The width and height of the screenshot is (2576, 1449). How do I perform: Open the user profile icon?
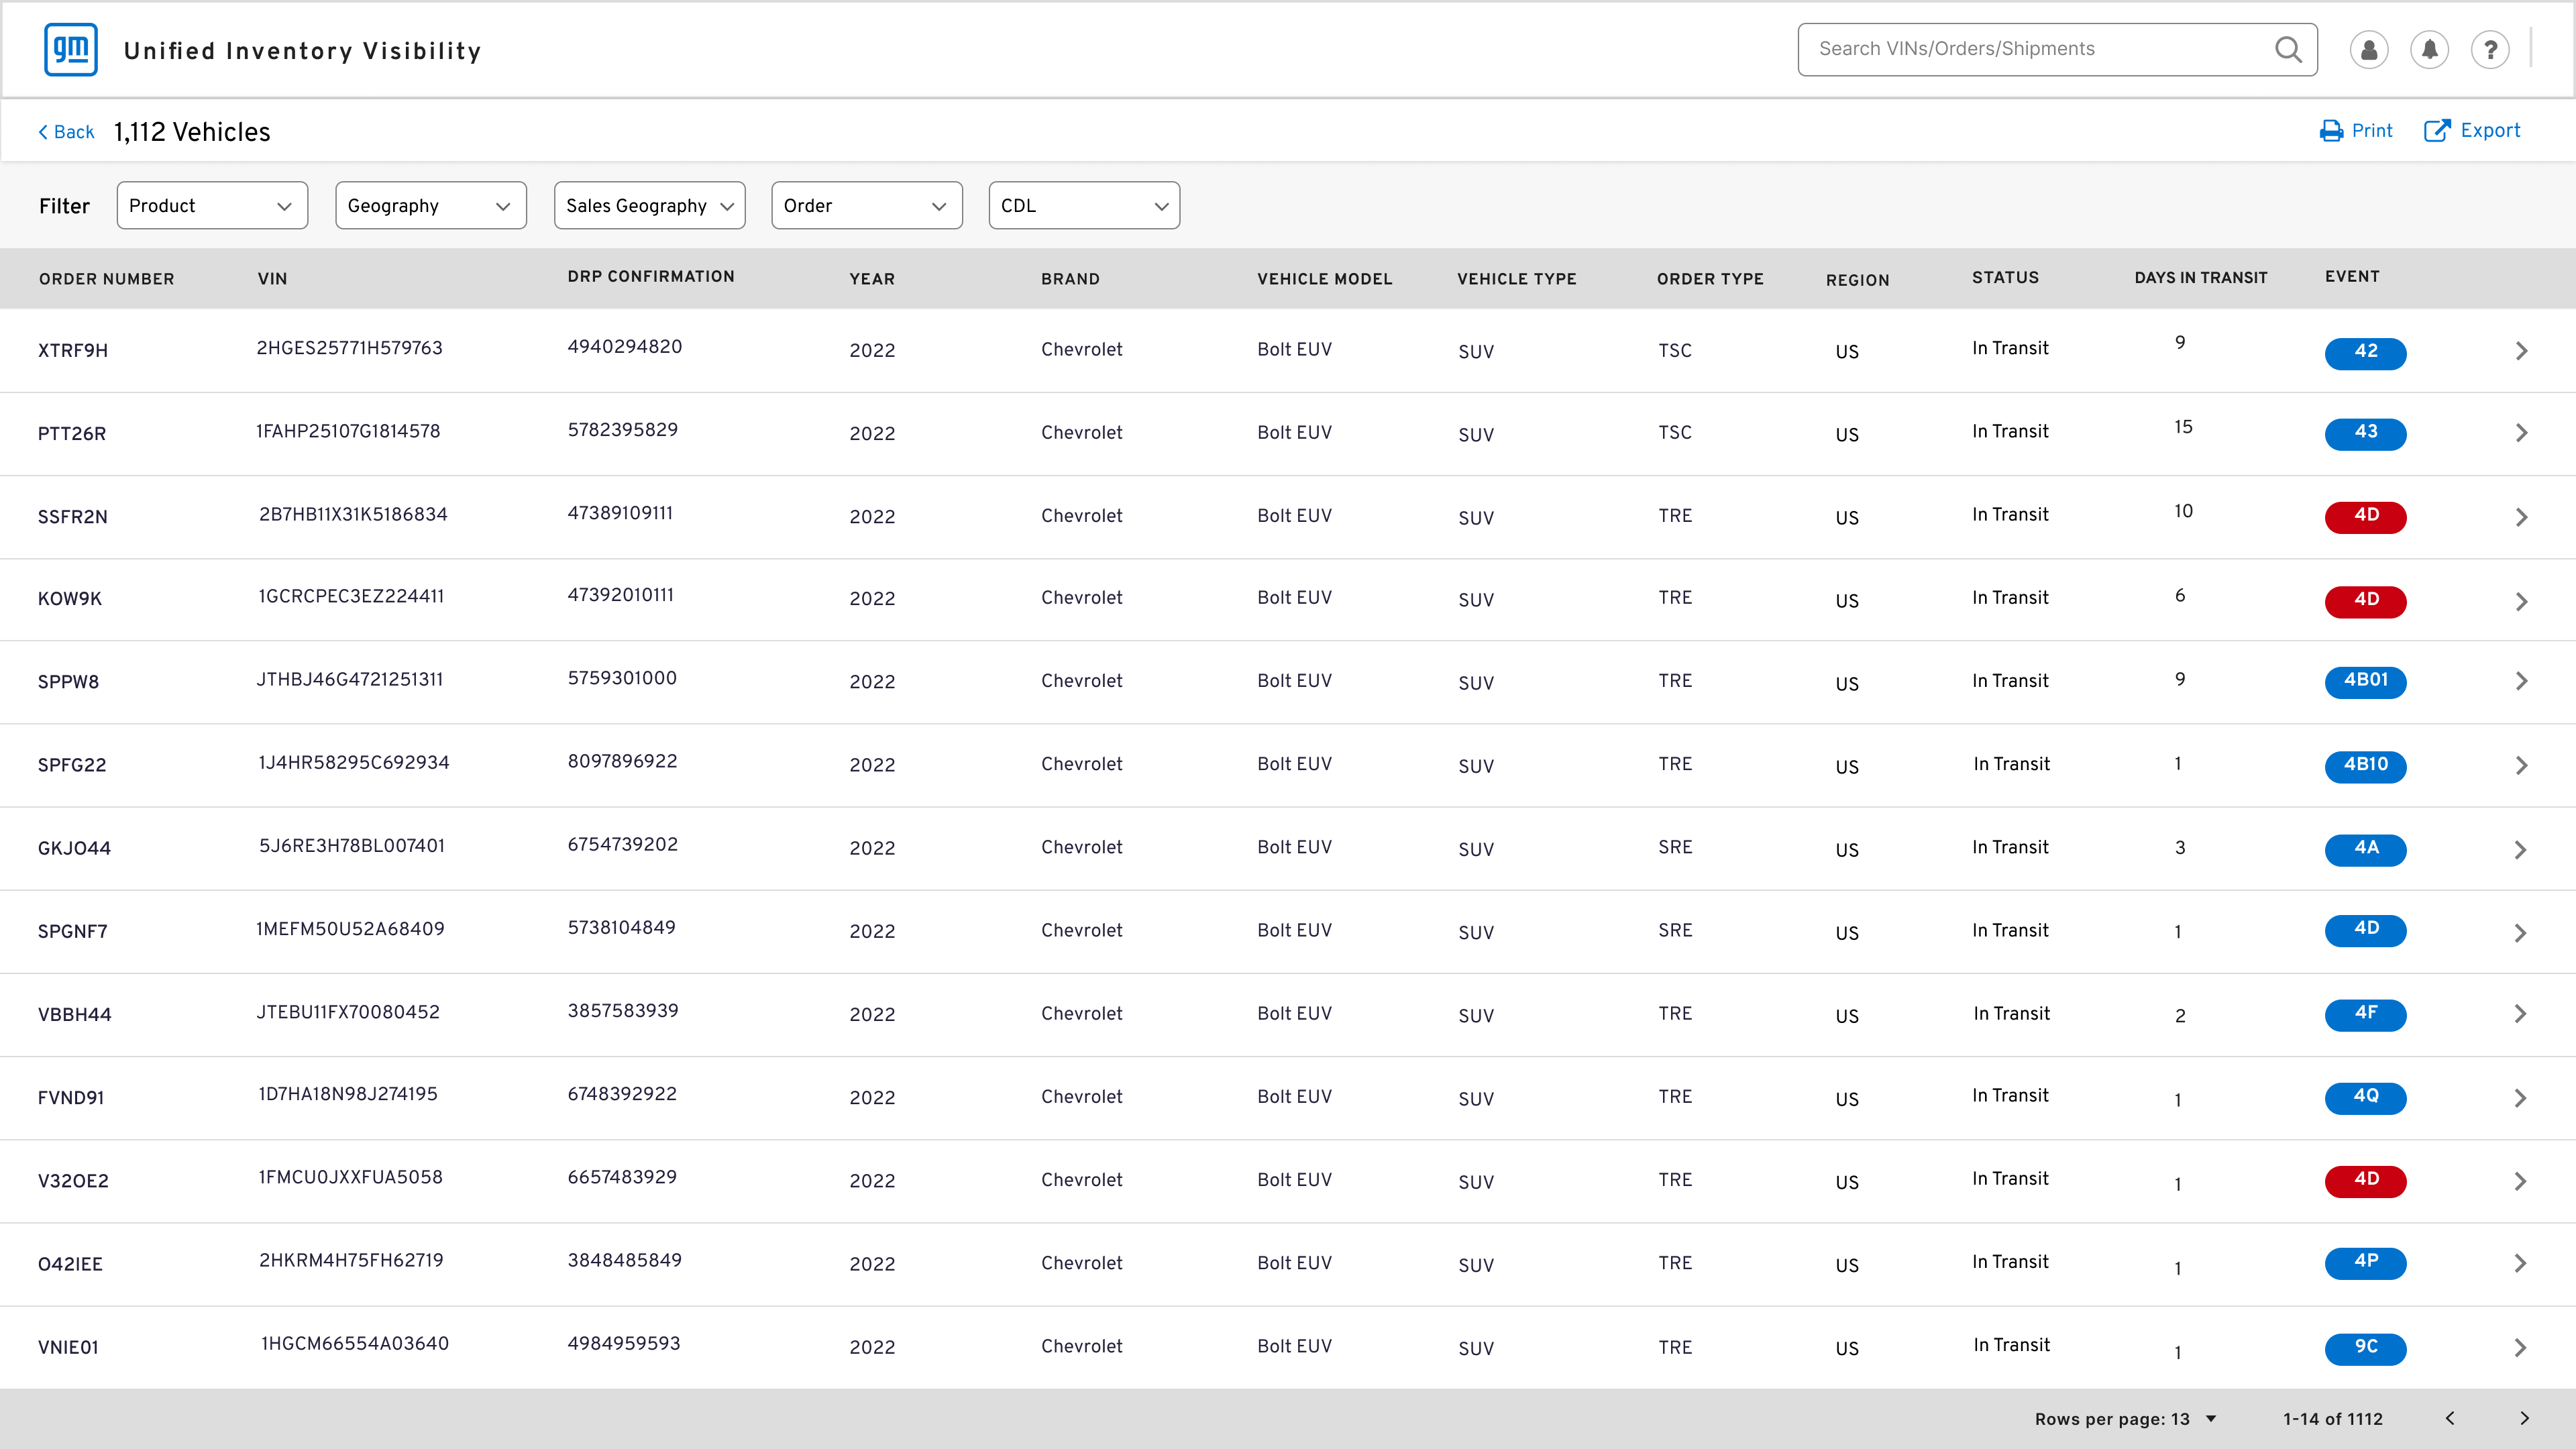pos(2369,50)
